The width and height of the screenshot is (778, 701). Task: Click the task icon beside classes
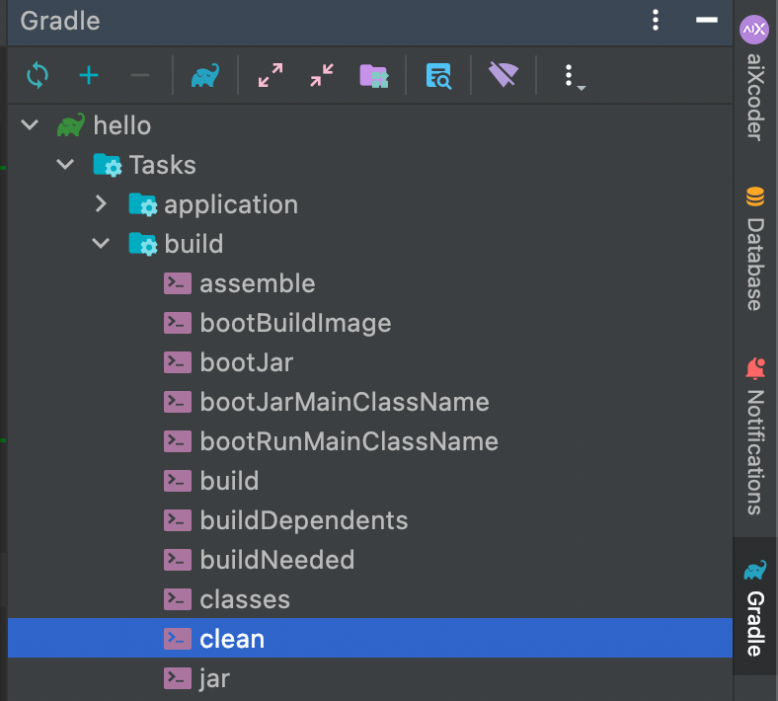tap(178, 599)
